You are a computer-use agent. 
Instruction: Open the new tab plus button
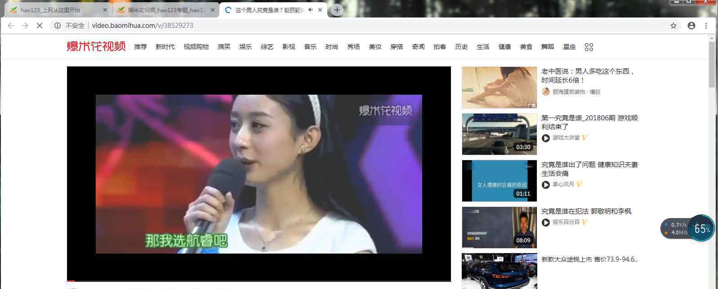click(x=337, y=10)
